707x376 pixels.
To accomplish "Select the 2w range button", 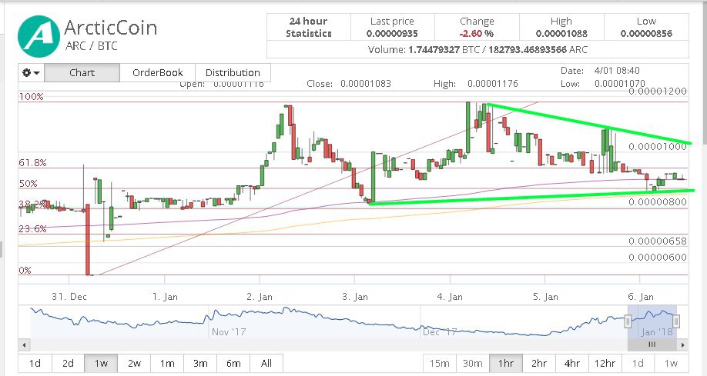I will [134, 364].
